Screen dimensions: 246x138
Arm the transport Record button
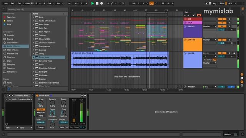click(x=101, y=3)
